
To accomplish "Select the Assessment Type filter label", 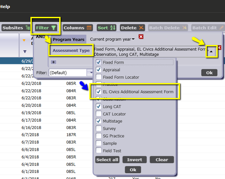I will pos(71,50).
